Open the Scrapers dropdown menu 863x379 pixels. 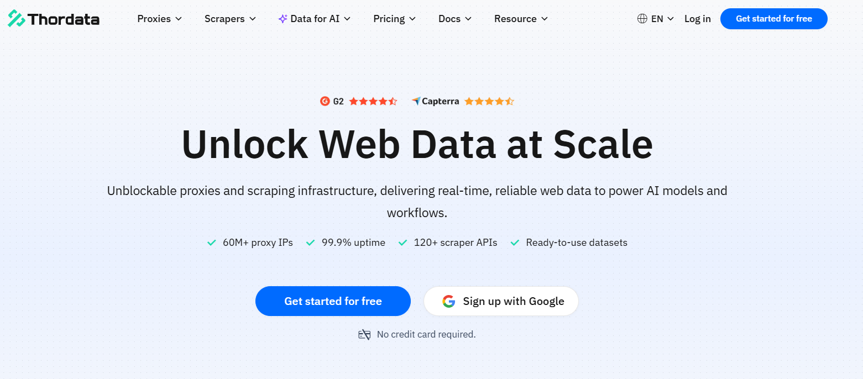click(230, 19)
